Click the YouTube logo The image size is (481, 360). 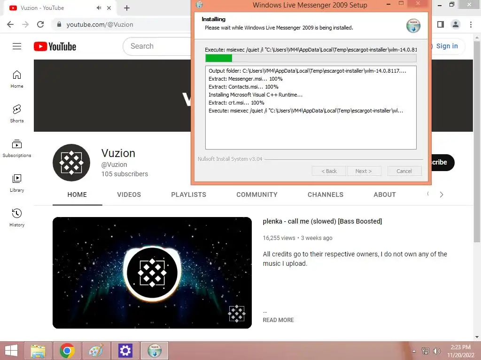coord(55,46)
